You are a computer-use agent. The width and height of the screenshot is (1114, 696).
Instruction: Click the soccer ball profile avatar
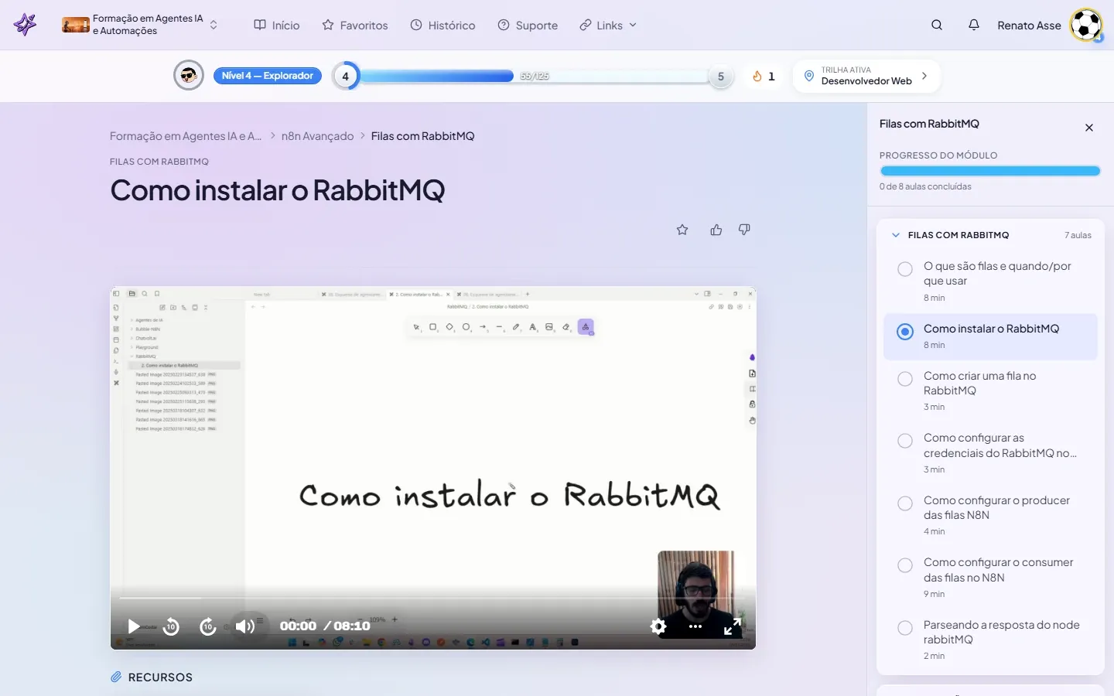click(x=1086, y=26)
